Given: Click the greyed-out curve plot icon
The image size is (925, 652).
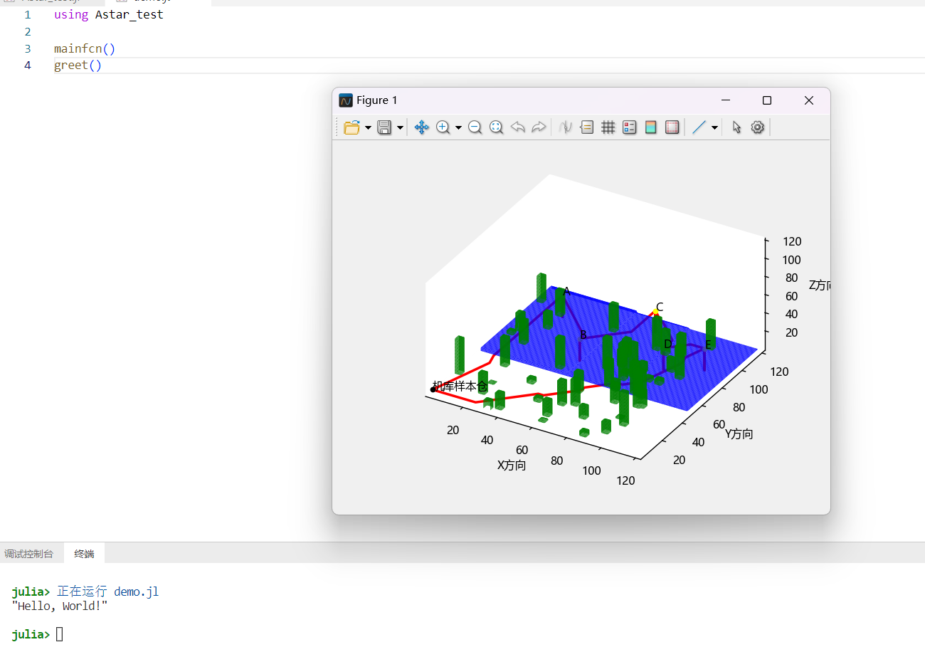Looking at the screenshot, I should [566, 127].
